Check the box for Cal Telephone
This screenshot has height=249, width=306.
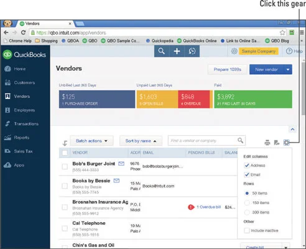pos(65,228)
